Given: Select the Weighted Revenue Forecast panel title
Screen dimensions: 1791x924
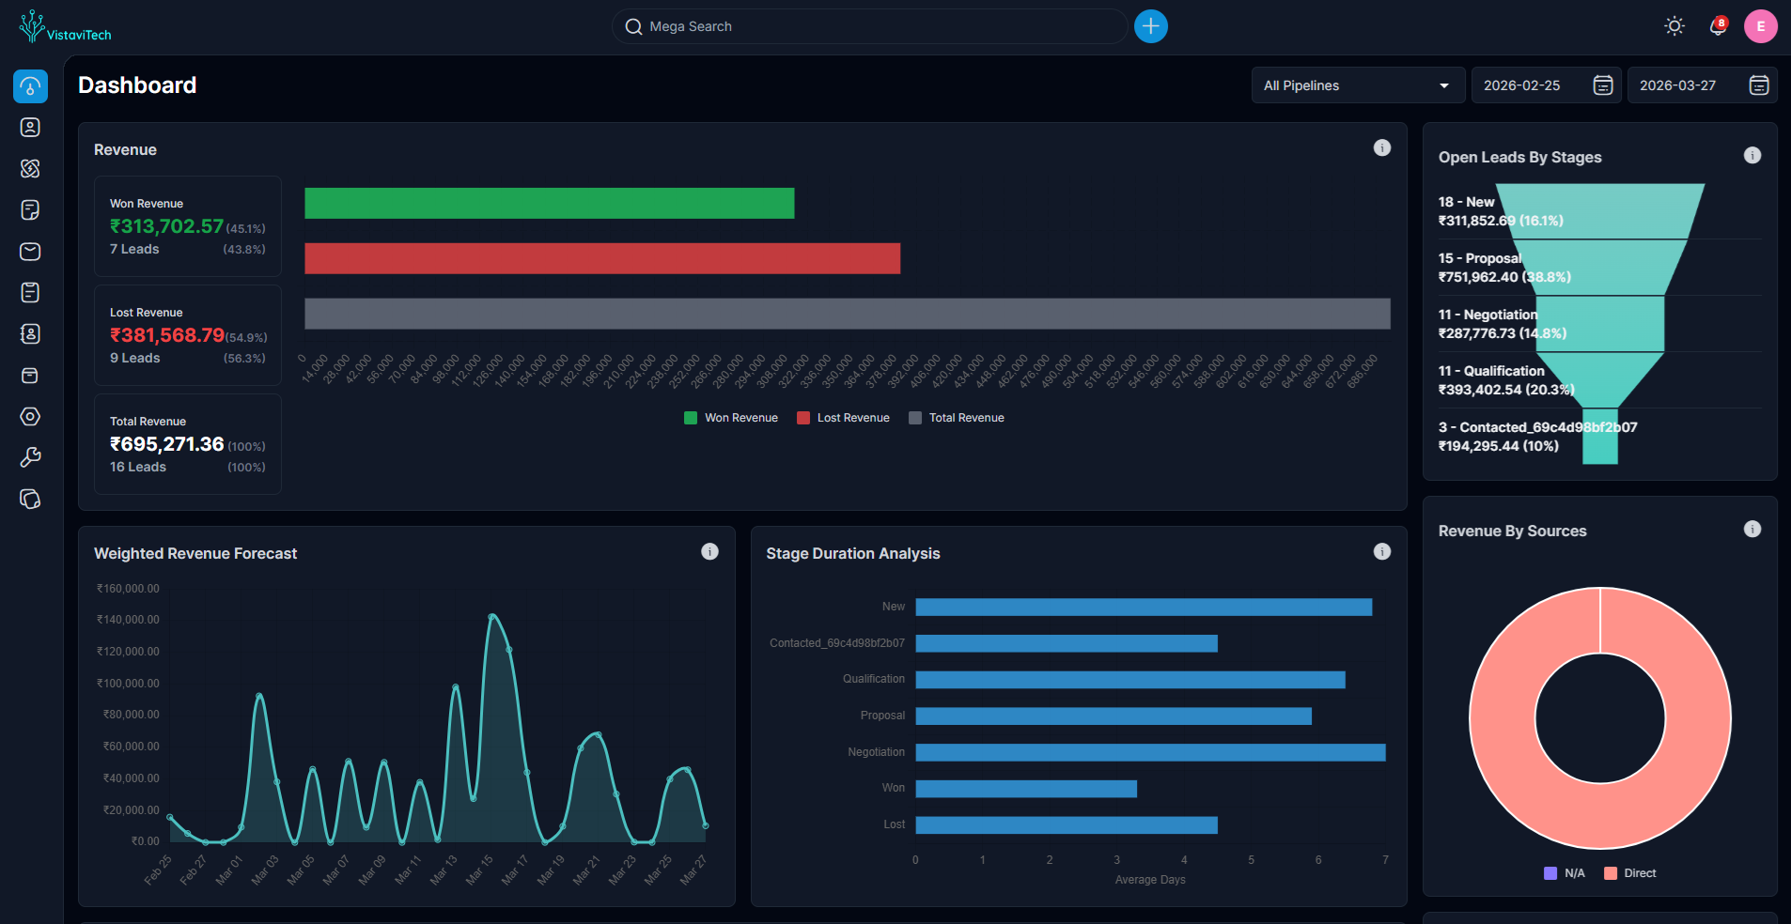Looking at the screenshot, I should coord(195,553).
